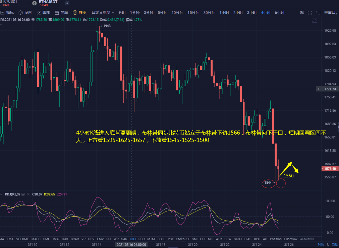Add a new symbol tab with plus icon
339x248 pixels.
[67, 3]
